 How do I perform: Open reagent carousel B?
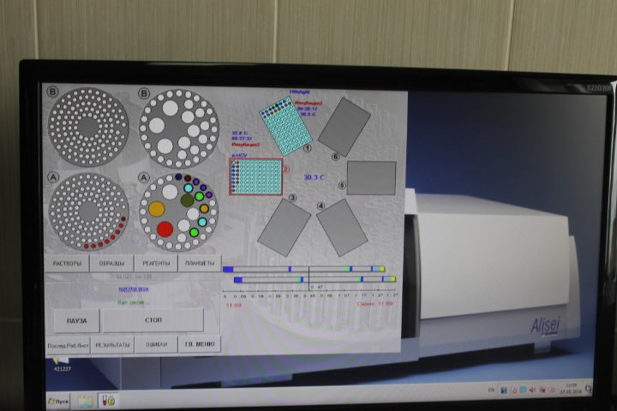[179, 128]
